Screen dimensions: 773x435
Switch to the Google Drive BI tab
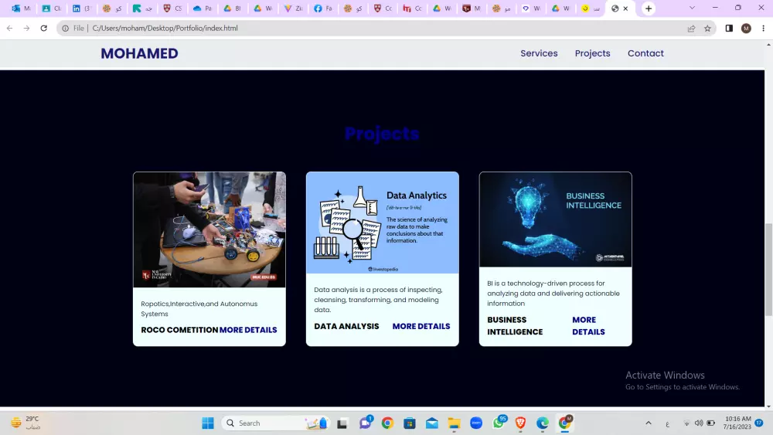pos(232,8)
